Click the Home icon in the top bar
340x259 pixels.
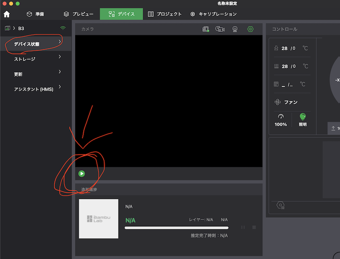6,14
